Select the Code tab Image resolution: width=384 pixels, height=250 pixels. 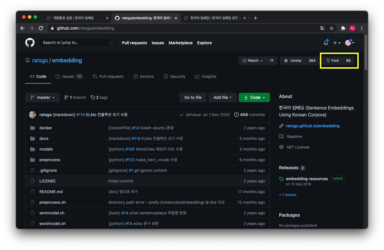click(38, 76)
